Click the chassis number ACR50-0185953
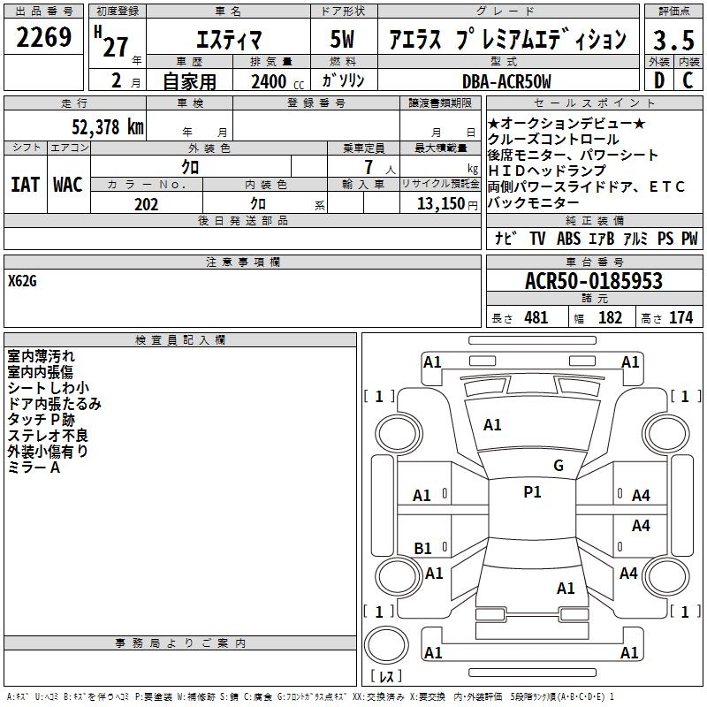707x707 pixels. (594, 281)
